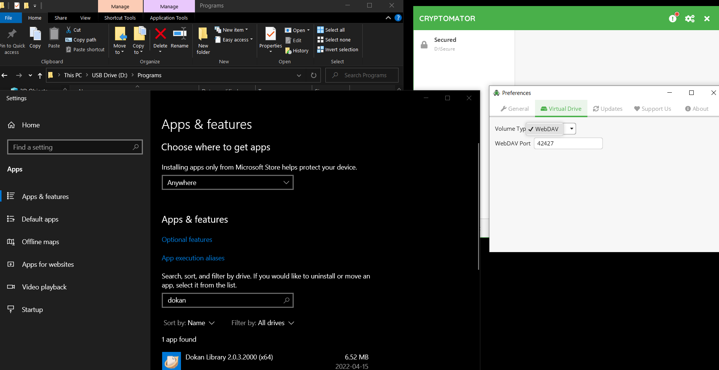The width and height of the screenshot is (719, 370).
Task: Select the Secured vault in Cryptomator
Action: pos(464,44)
